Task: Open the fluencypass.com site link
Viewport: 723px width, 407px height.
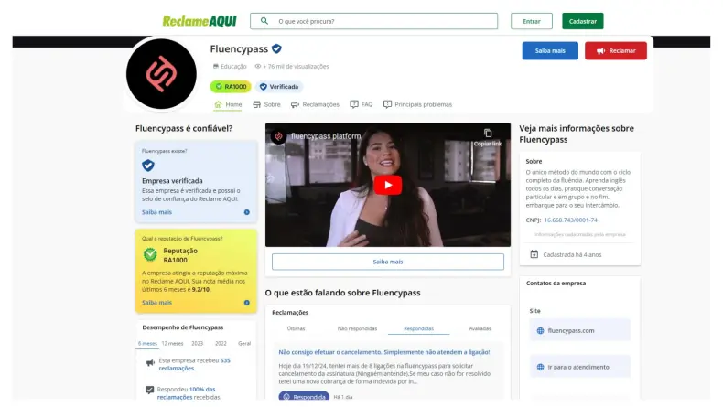Action: pos(579,330)
